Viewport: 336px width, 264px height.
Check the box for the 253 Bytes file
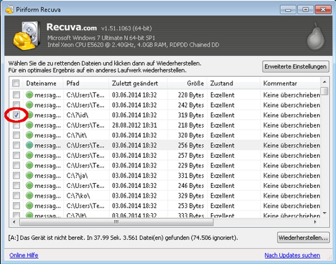pos(16,206)
